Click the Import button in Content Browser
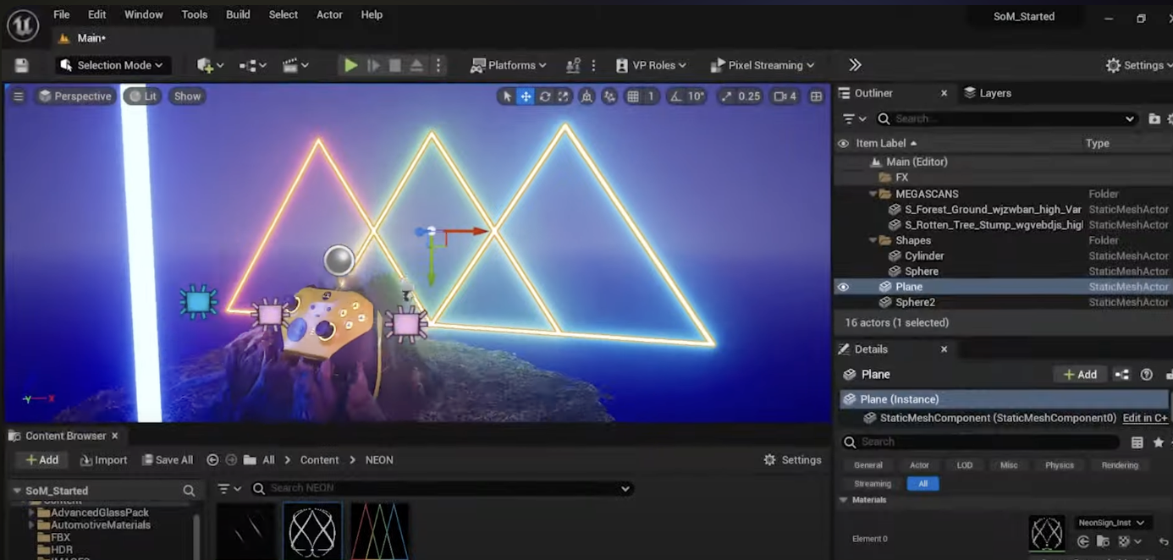 [103, 460]
